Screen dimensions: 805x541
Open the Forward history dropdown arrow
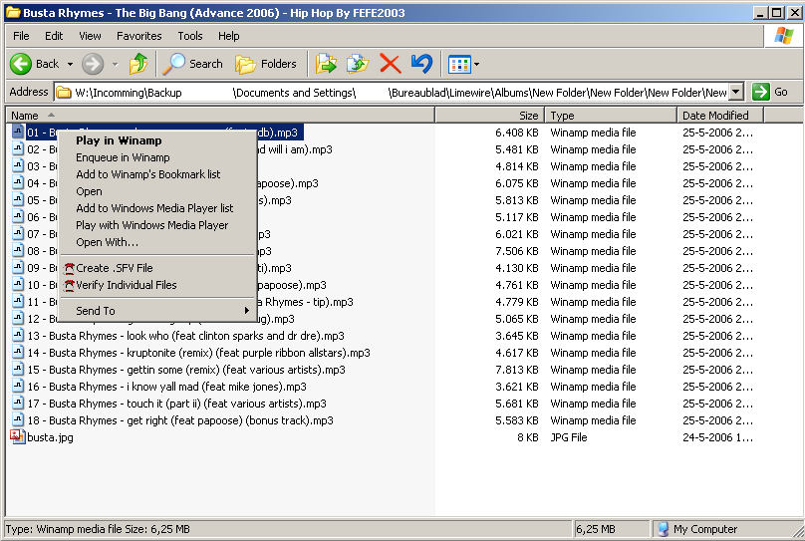click(115, 65)
